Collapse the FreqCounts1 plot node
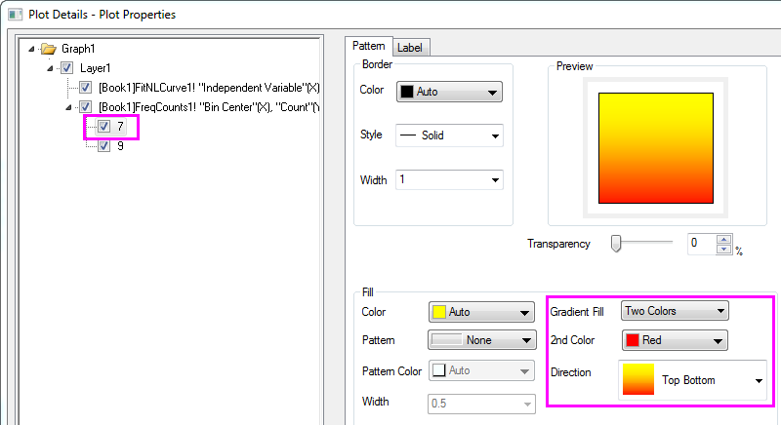Viewport: 781px width, 425px height. 69,107
